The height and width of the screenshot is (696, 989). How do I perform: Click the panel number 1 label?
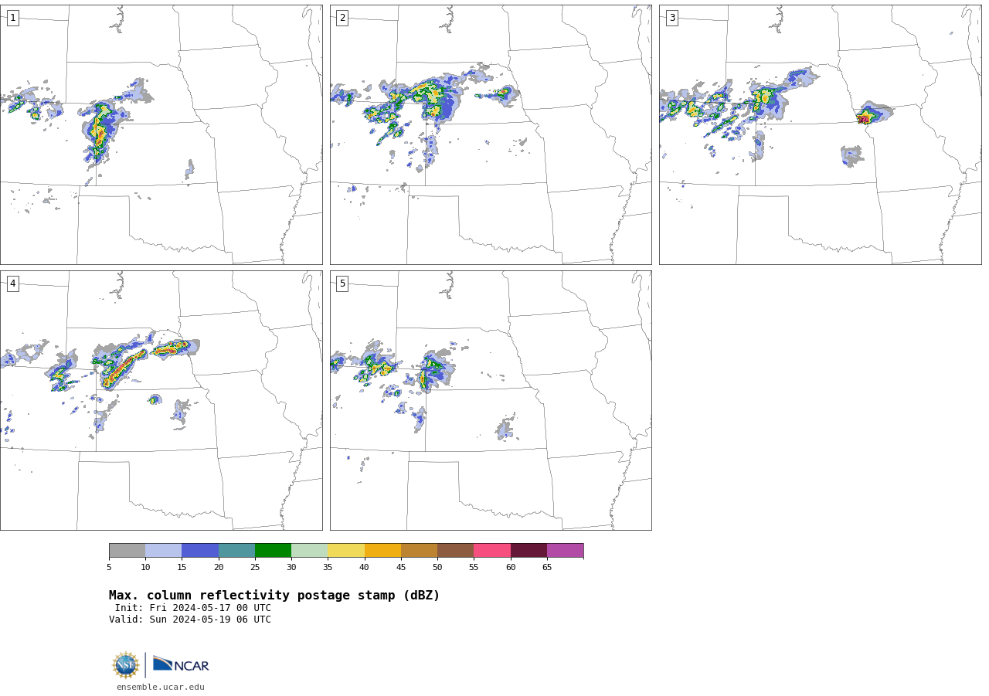tap(12, 18)
